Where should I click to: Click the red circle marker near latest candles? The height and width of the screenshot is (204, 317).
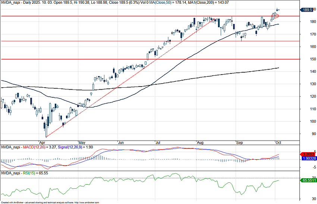(276, 16)
